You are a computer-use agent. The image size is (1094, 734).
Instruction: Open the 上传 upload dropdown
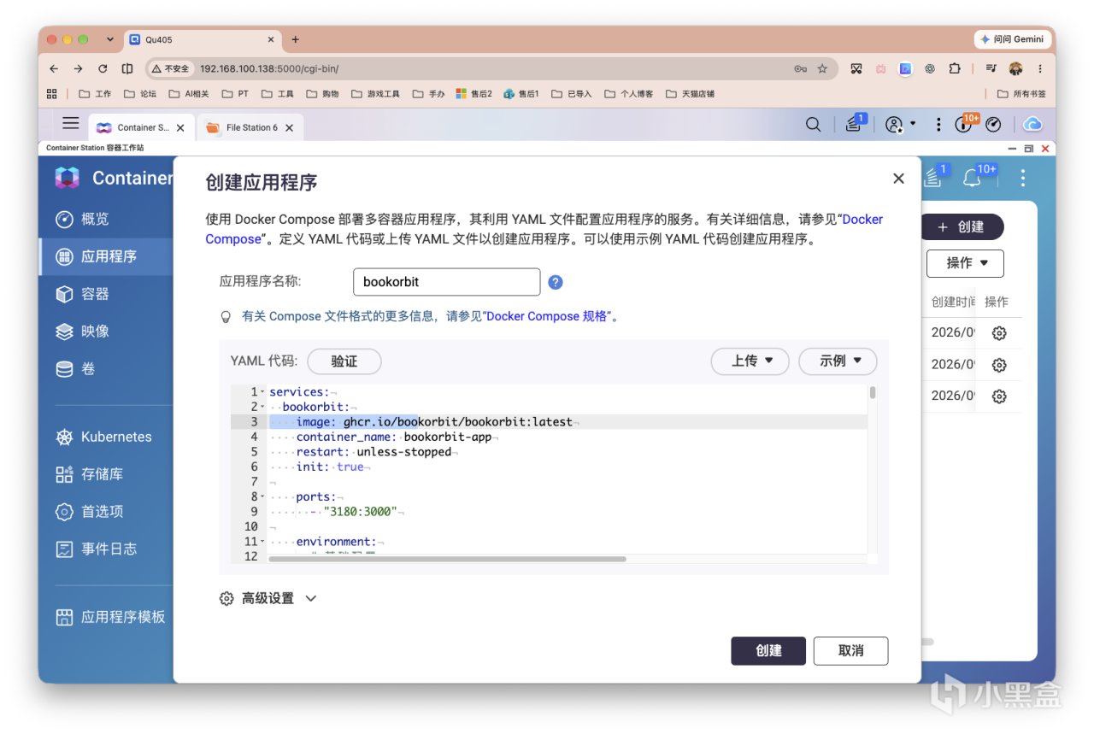[751, 361]
